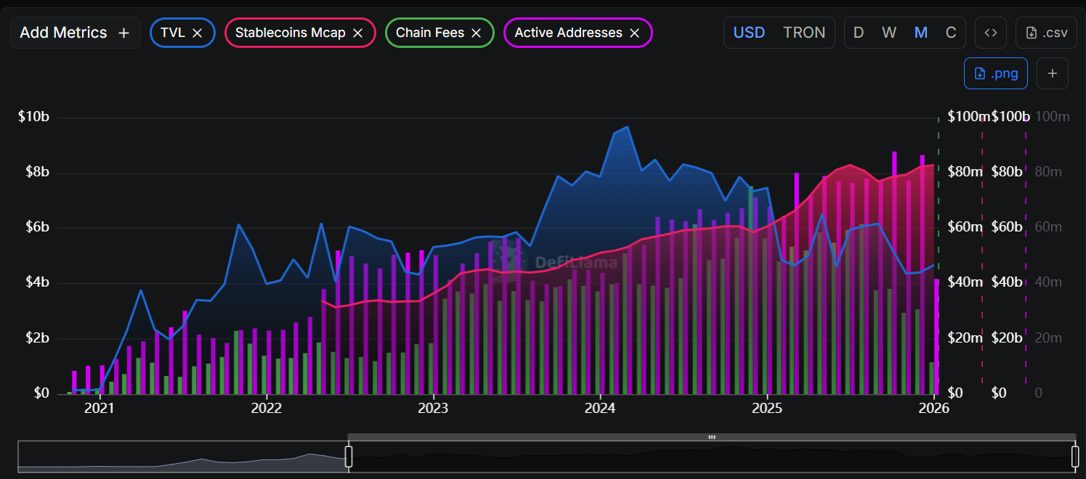The image size is (1086, 479).
Task: Remove the Active Addresses metric
Action: (634, 33)
